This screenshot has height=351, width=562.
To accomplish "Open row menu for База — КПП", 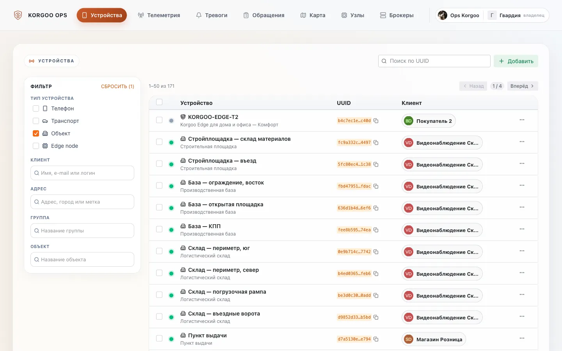I will pyautogui.click(x=522, y=229).
